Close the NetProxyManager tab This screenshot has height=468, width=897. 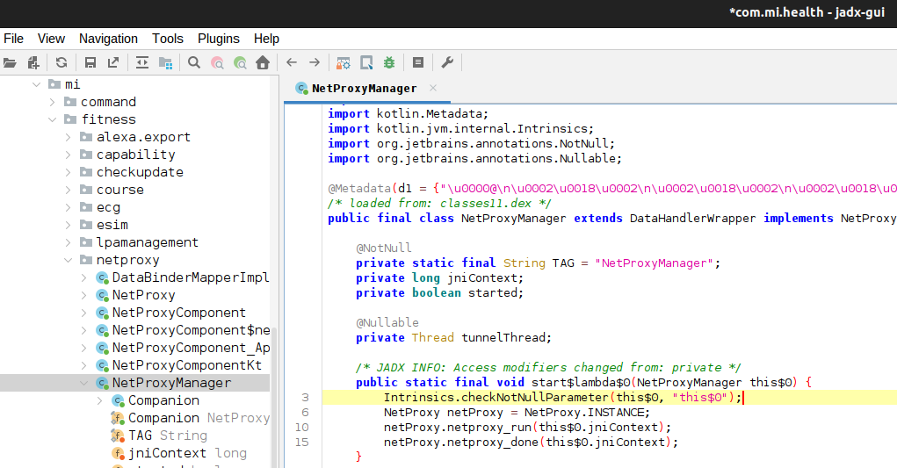tap(433, 88)
